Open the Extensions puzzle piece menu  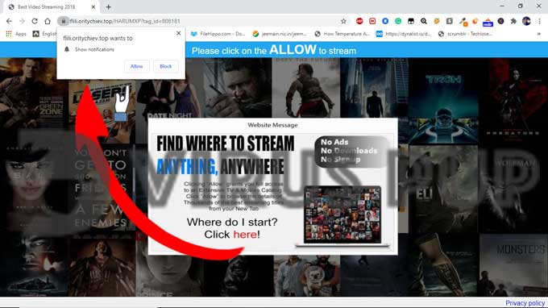pyautogui.click(x=513, y=21)
